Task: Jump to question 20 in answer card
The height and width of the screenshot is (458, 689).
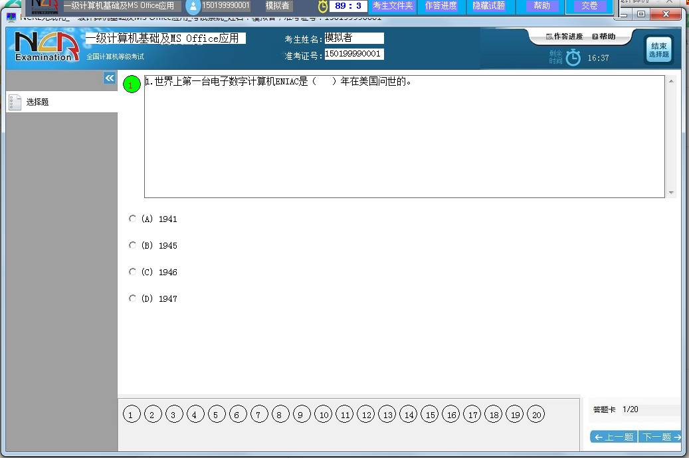Action: (536, 415)
